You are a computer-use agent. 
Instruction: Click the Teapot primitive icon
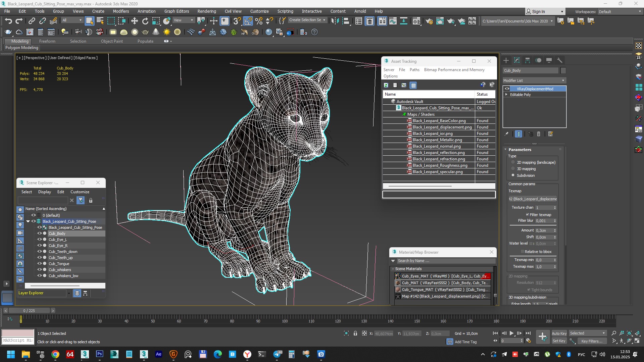145,32
